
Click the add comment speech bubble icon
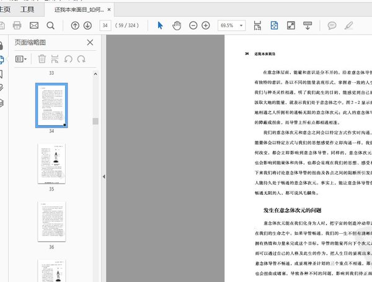[x=332, y=25]
